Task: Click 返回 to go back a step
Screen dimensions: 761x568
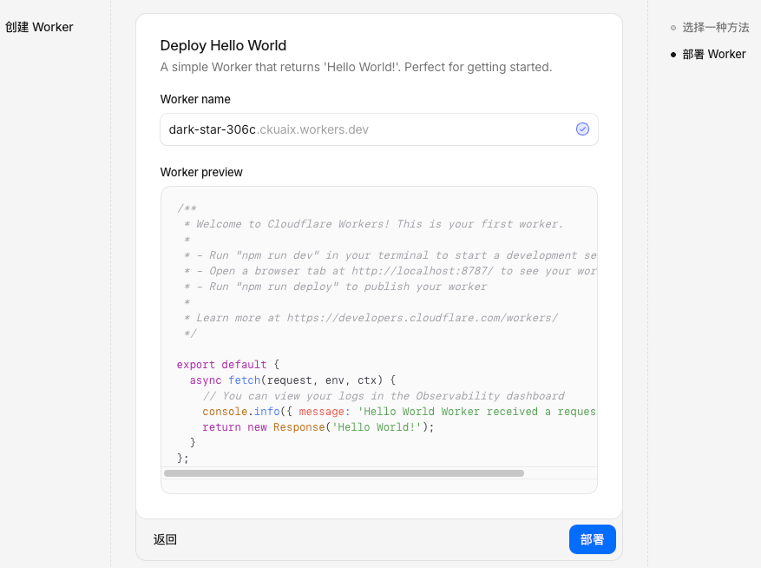Action: [165, 539]
